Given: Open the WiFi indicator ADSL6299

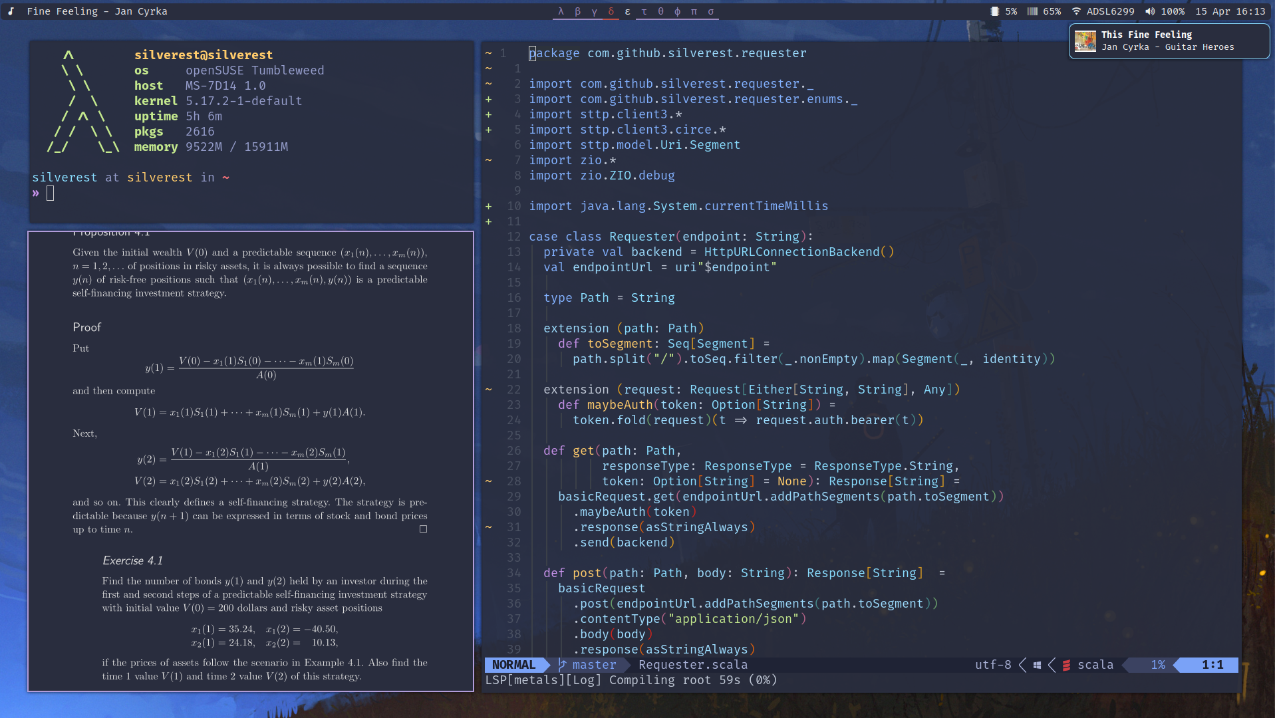Looking at the screenshot, I should tap(1103, 11).
